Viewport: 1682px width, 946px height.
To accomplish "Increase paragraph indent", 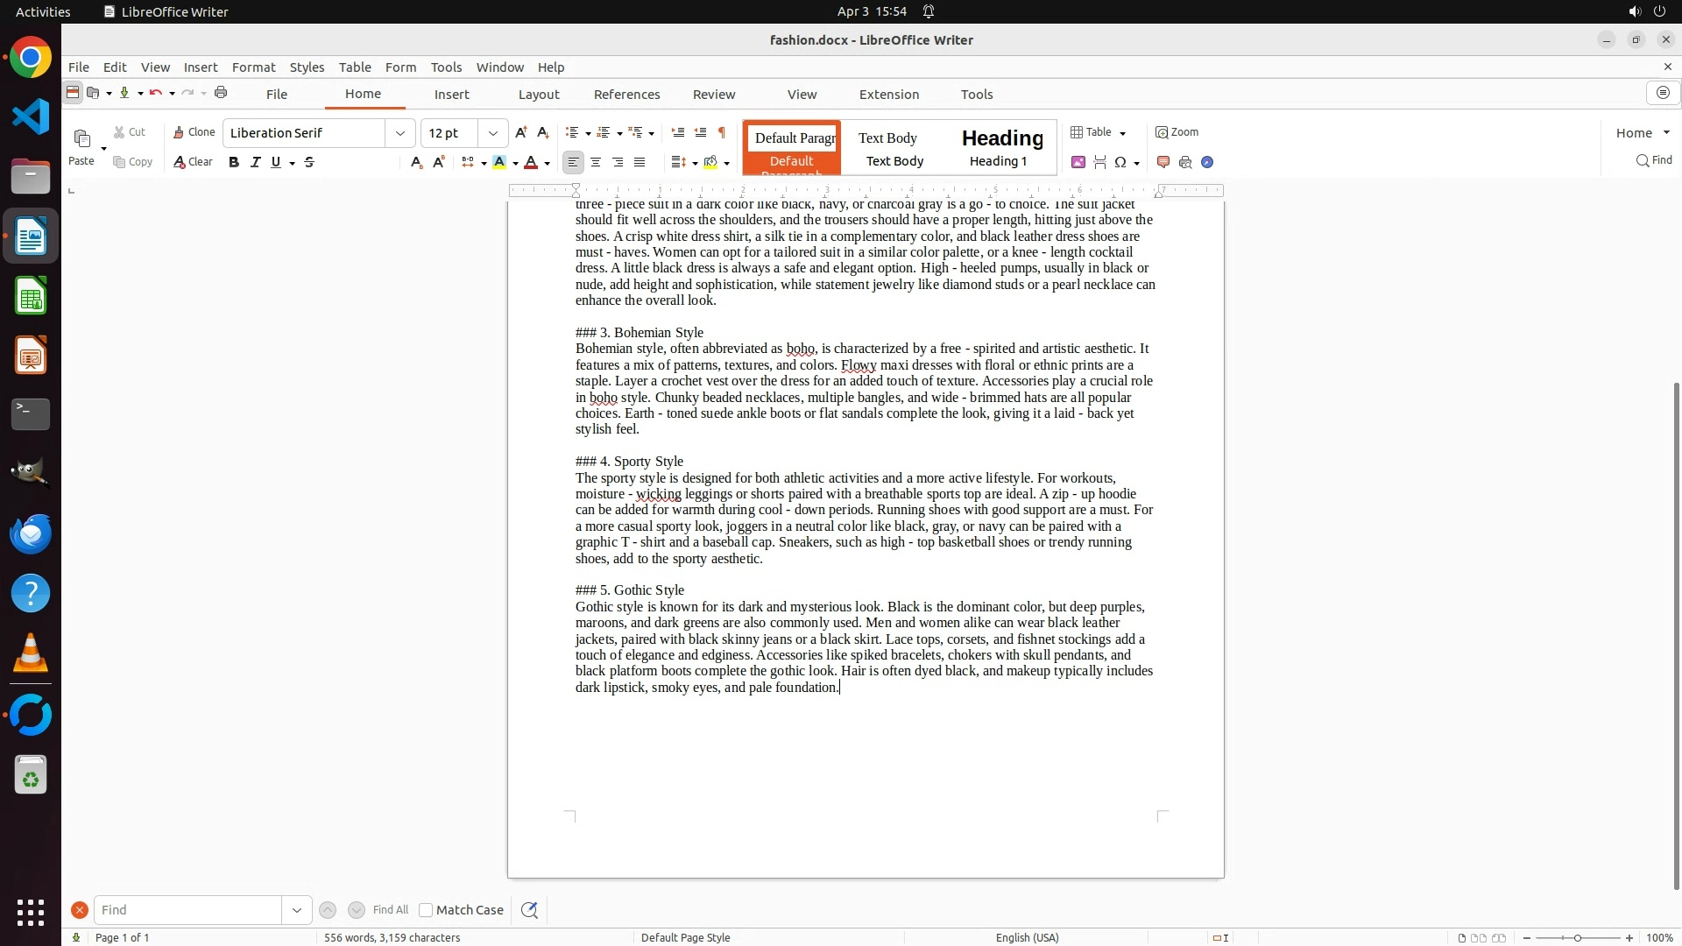I will (677, 132).
